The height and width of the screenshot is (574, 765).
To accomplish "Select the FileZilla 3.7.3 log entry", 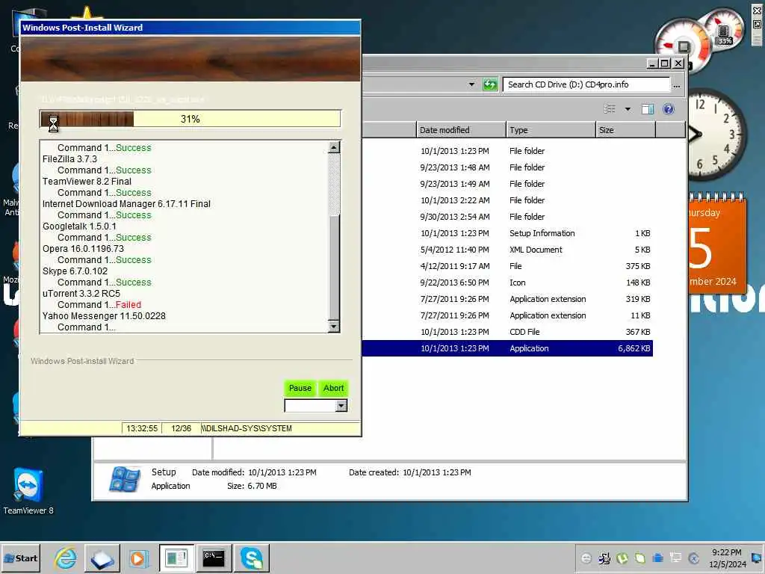I will 69,159.
